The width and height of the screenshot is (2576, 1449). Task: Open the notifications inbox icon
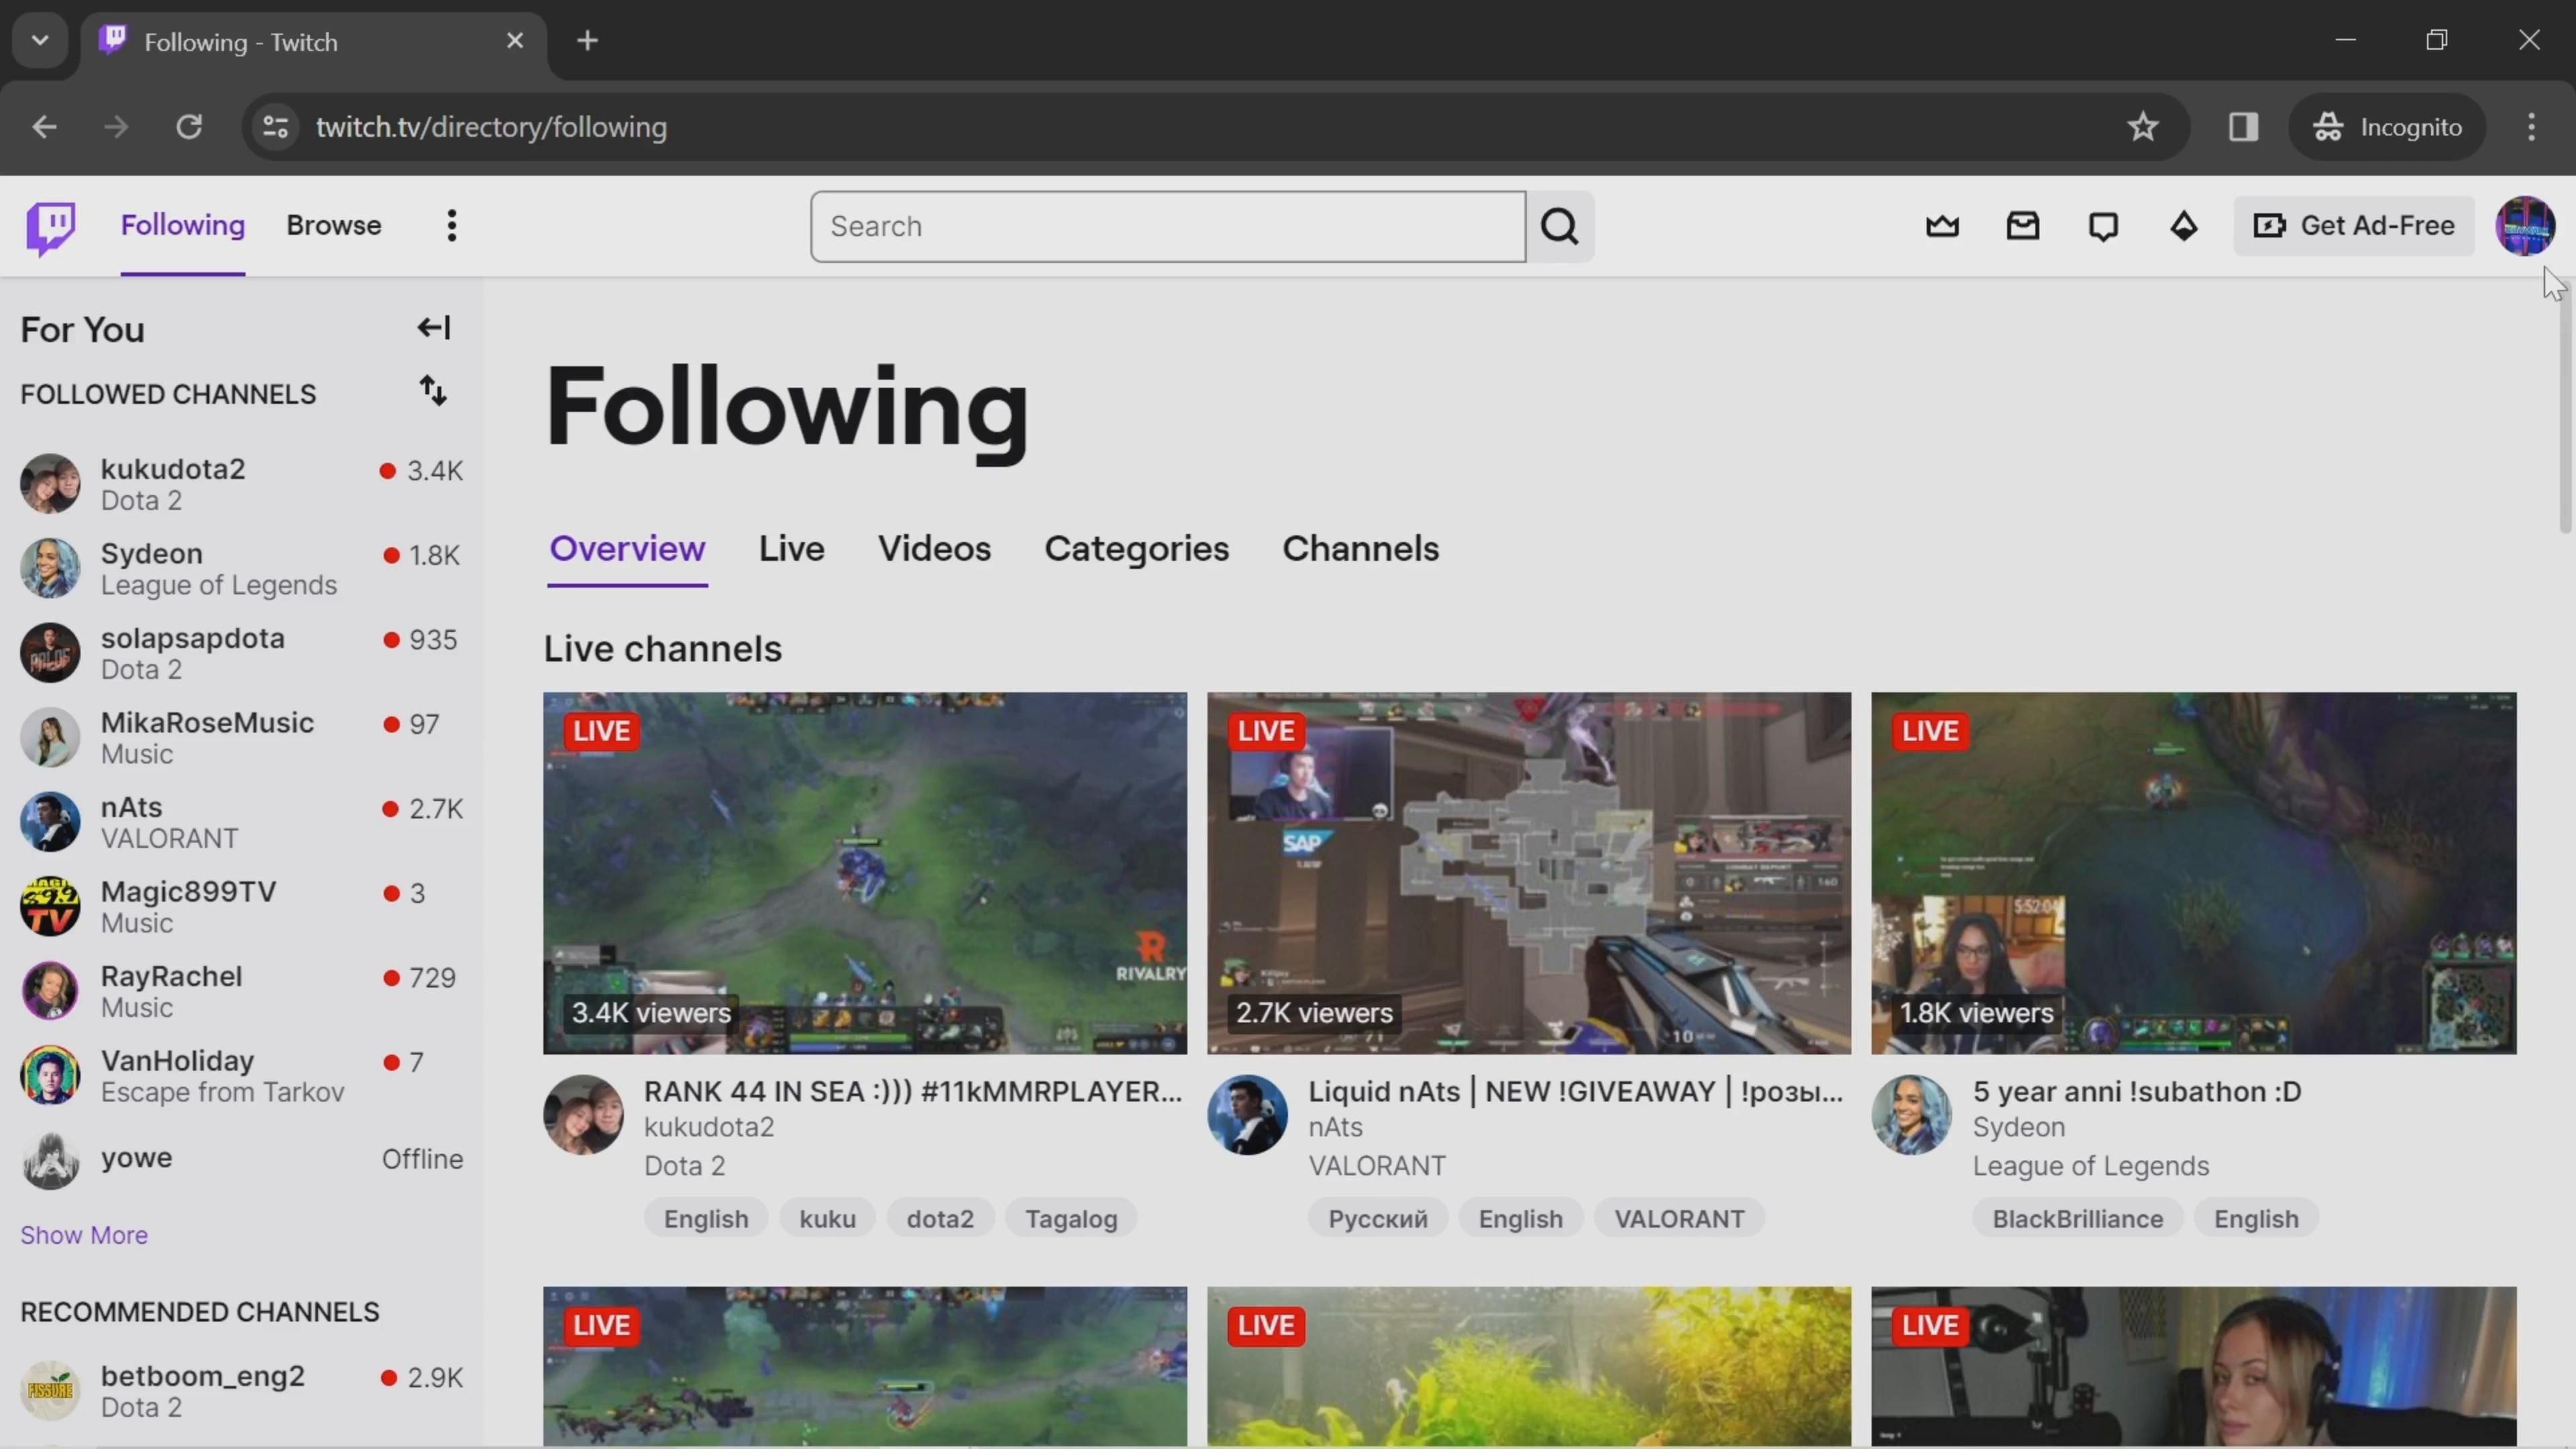(x=2022, y=226)
